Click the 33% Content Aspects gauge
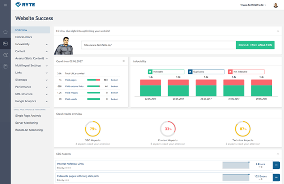This screenshot has height=184, width=284. pos(168,129)
